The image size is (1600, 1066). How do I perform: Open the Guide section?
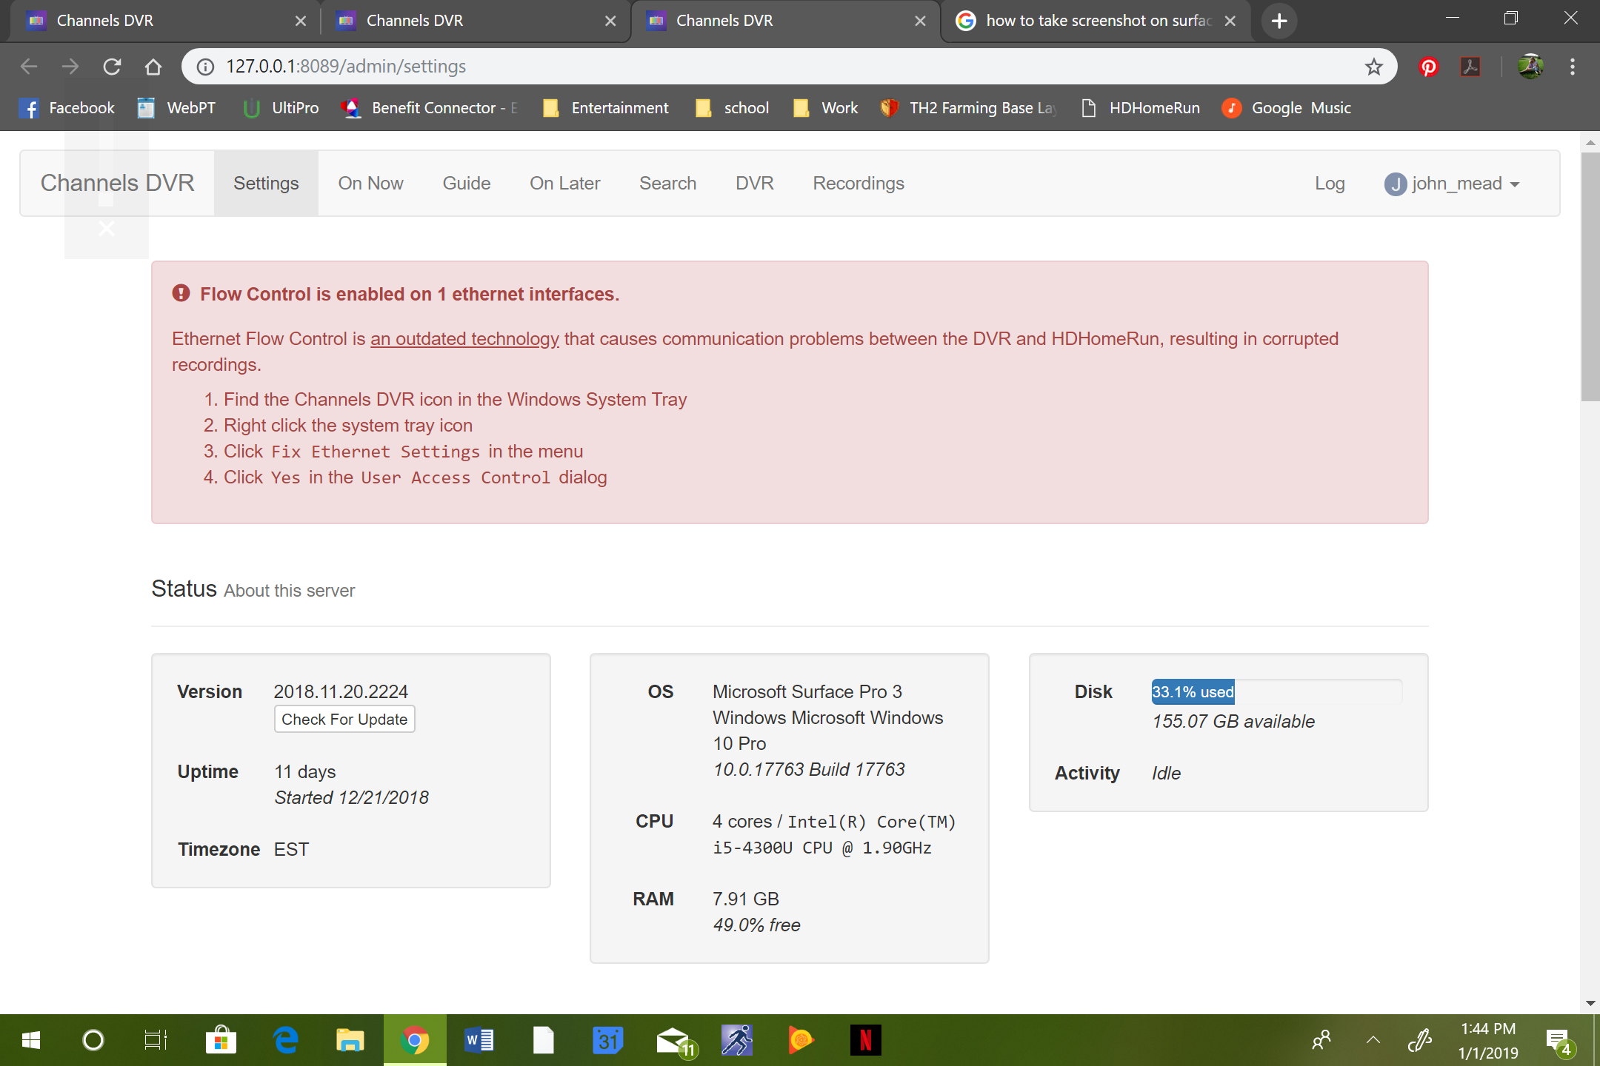point(467,183)
